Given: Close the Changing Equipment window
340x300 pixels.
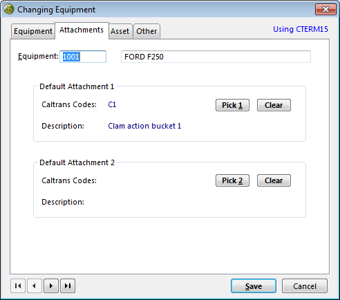Looking at the screenshot, I should point(325,10).
